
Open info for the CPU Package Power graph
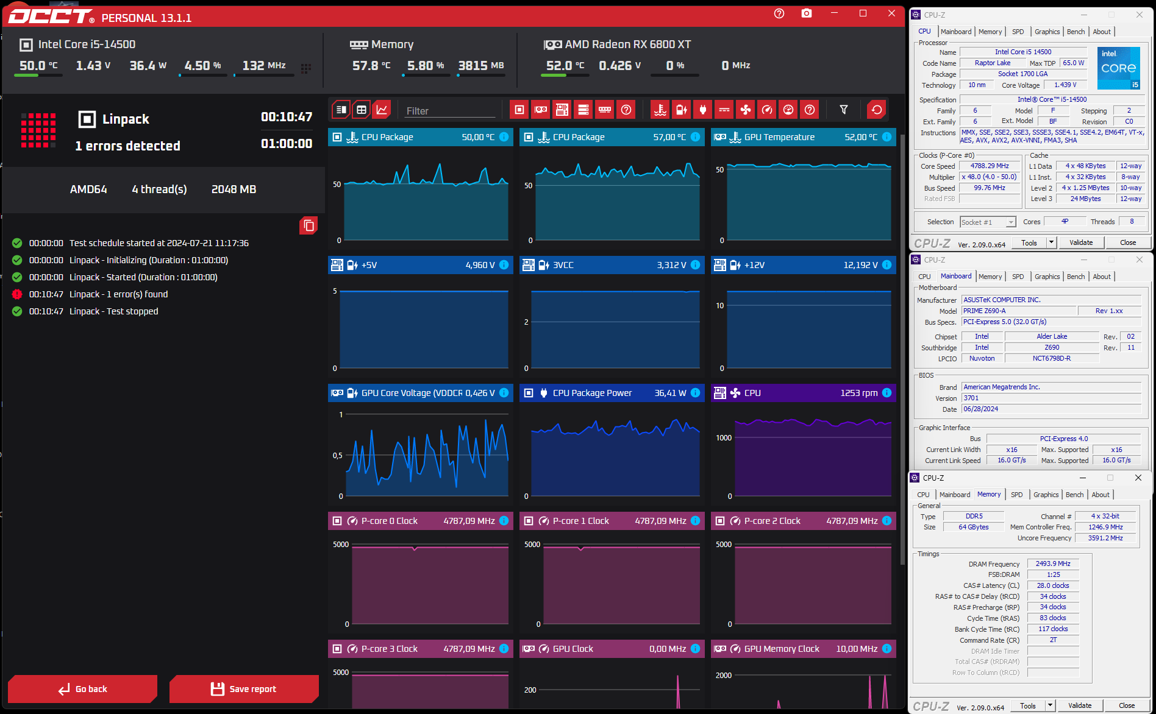(696, 393)
